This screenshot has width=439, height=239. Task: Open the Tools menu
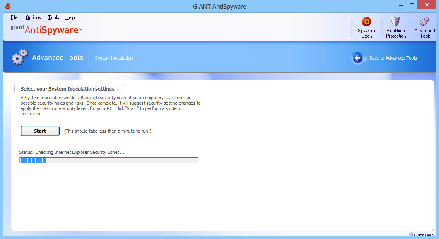pos(53,17)
